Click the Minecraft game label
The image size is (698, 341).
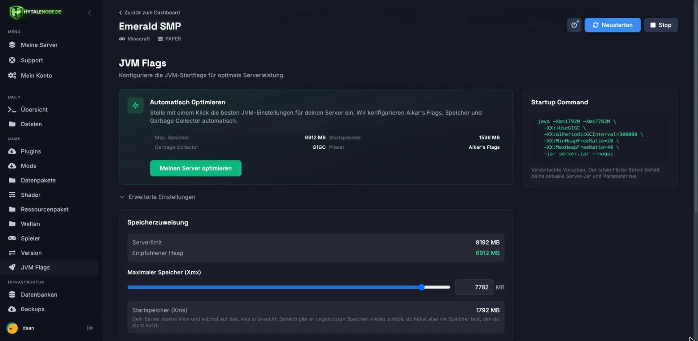point(134,39)
